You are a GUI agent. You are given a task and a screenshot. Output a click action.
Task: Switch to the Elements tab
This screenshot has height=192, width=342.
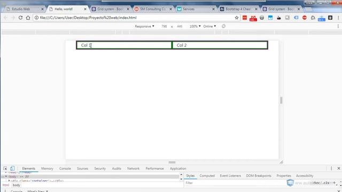(28, 169)
